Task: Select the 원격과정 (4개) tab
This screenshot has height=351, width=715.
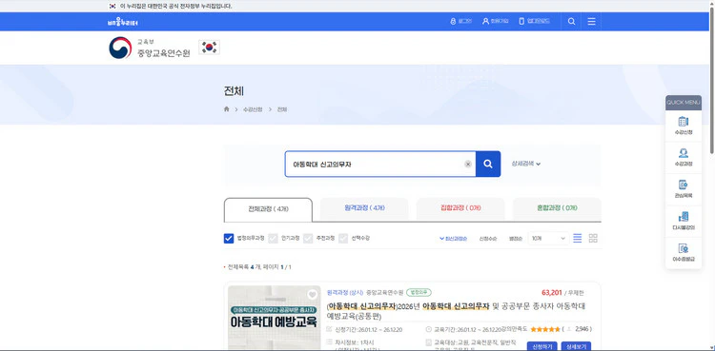Action: coord(364,208)
